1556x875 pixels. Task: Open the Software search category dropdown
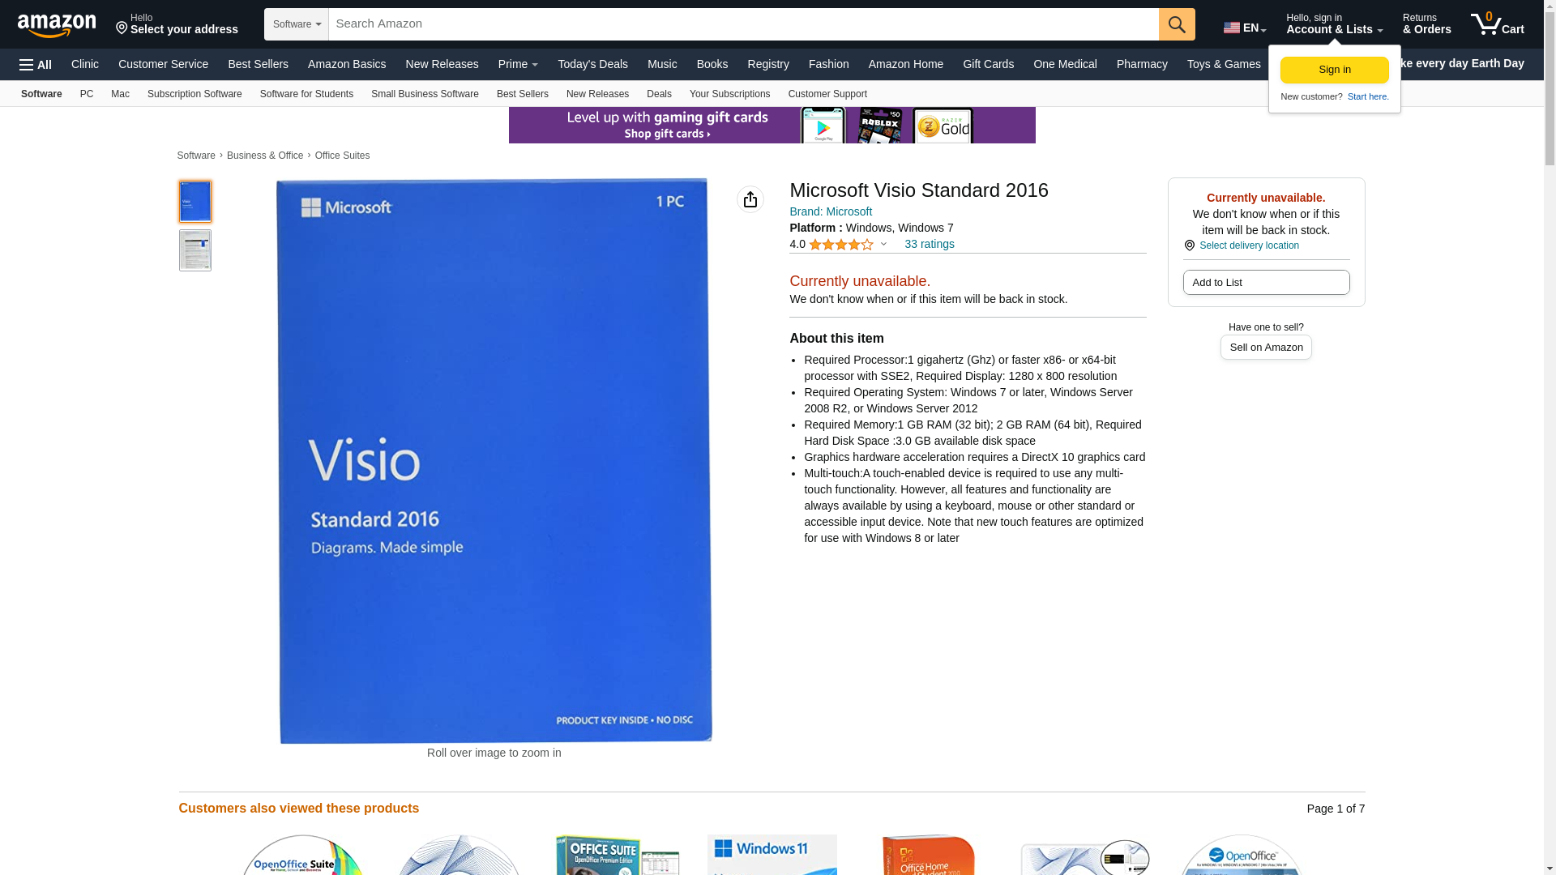(297, 24)
